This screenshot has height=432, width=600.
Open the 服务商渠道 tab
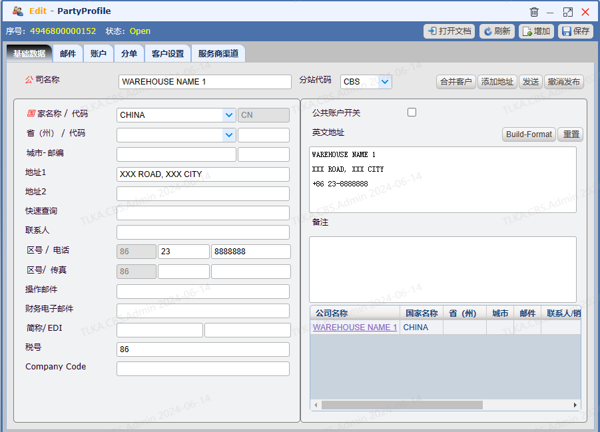[218, 53]
